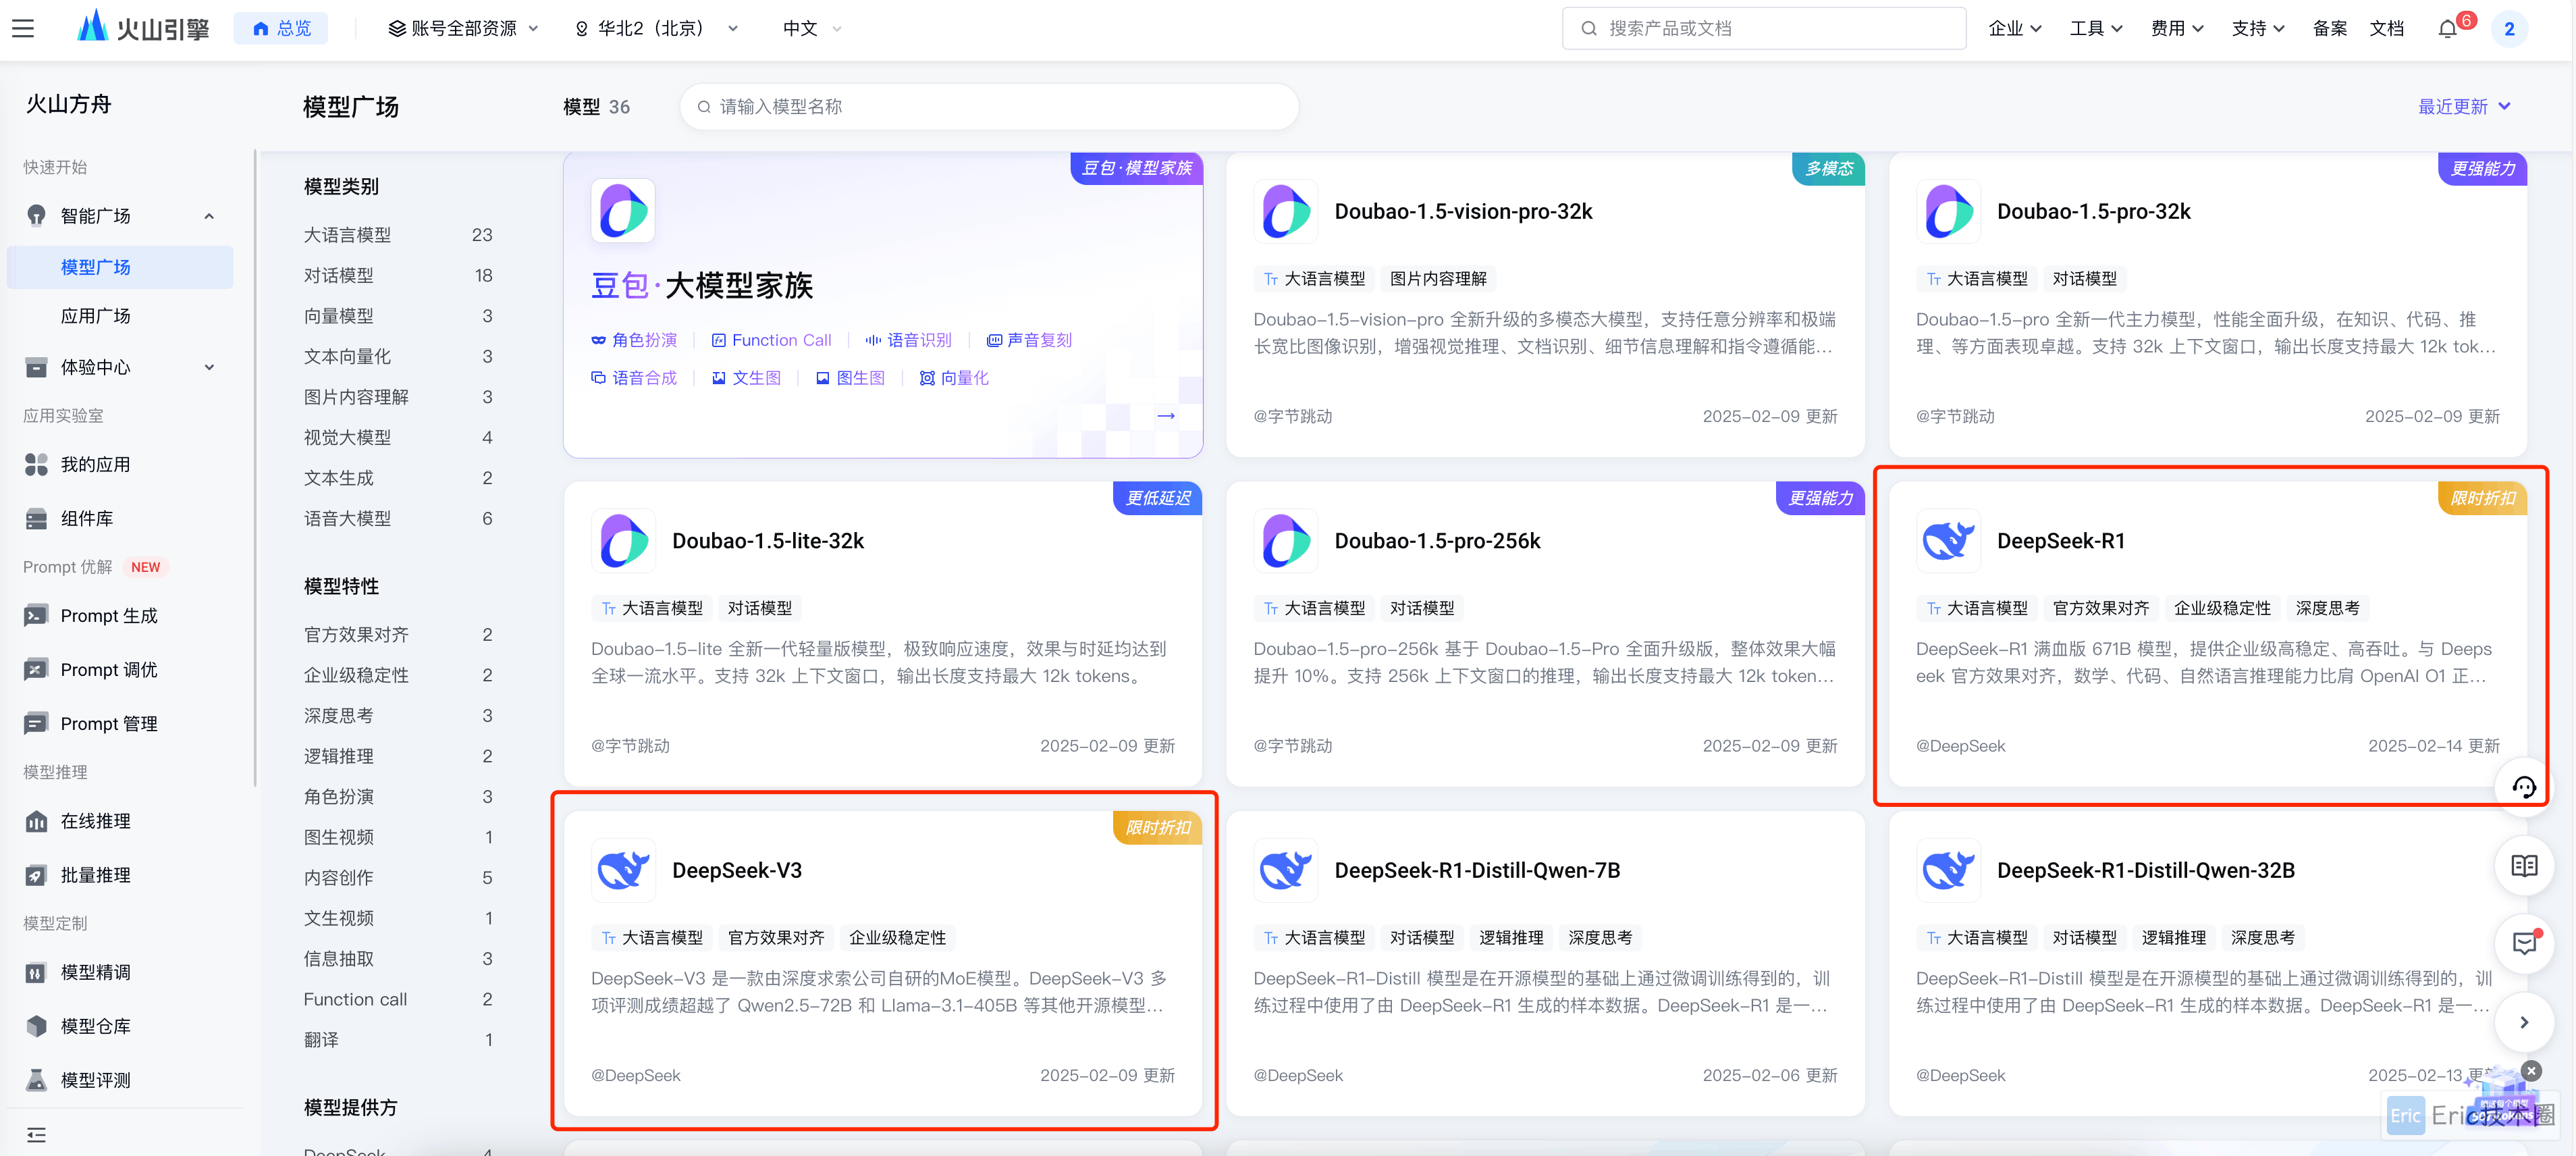Click the Prompt 生成 icon

pos(36,615)
